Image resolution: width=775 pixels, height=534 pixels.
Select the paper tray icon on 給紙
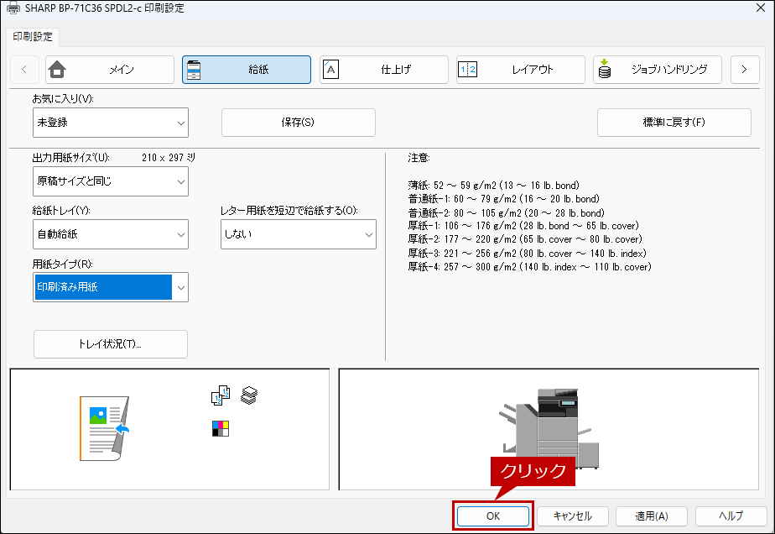pos(194,70)
